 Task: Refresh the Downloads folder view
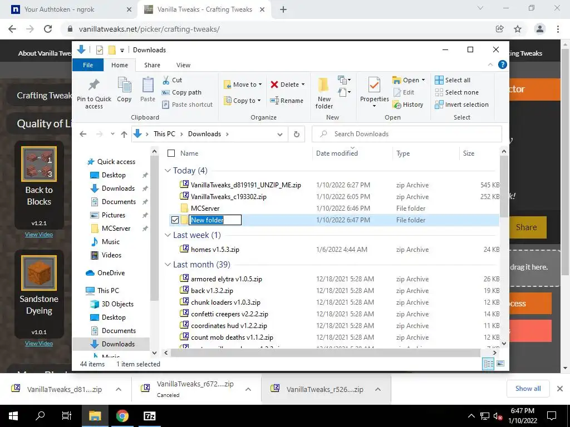[297, 134]
